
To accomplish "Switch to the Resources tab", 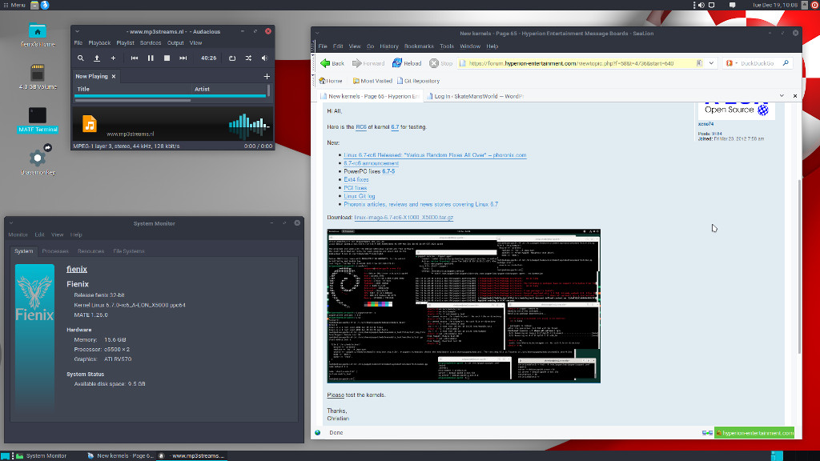I will (x=91, y=251).
